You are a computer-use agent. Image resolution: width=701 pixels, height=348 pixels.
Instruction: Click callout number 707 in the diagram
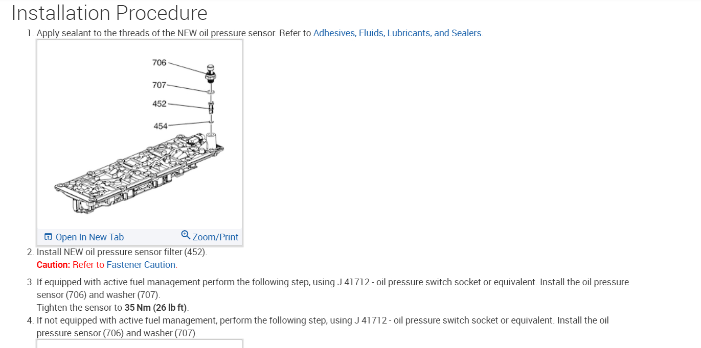tap(159, 85)
